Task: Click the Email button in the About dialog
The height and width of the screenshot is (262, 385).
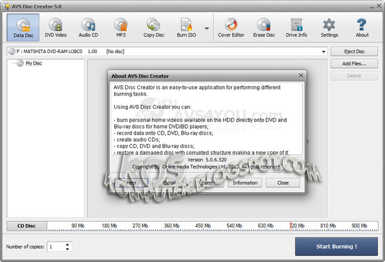Action: [x=169, y=183]
